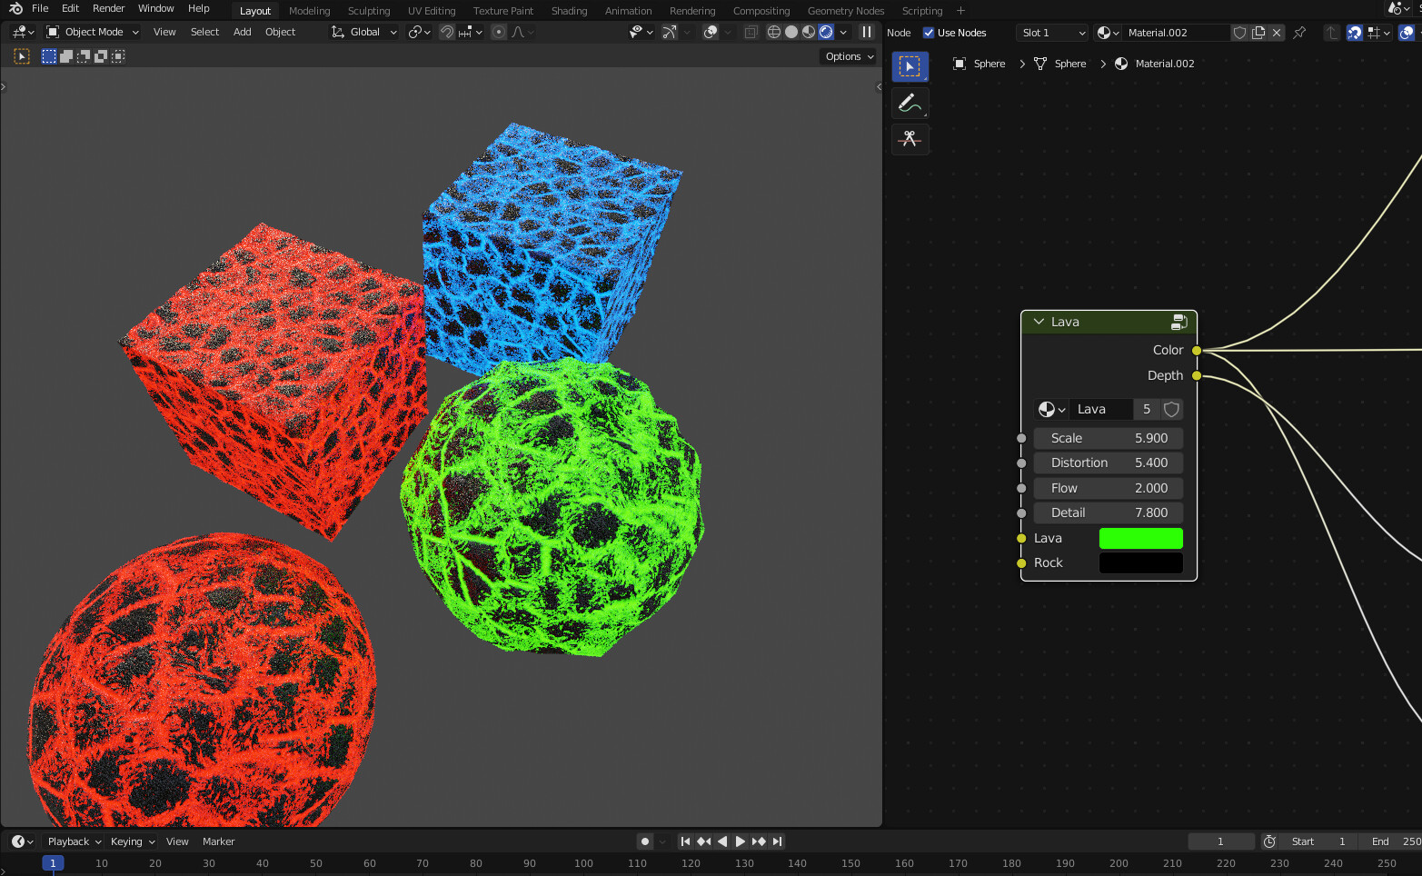Duplicate material via the copy icon

(1258, 32)
